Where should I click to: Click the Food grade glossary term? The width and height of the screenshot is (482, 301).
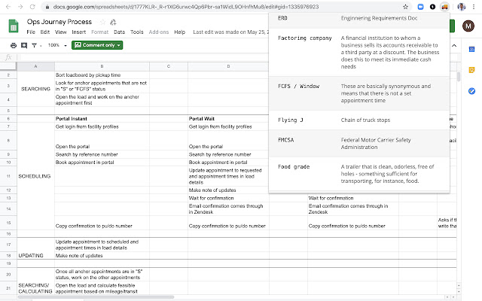tap(294, 167)
